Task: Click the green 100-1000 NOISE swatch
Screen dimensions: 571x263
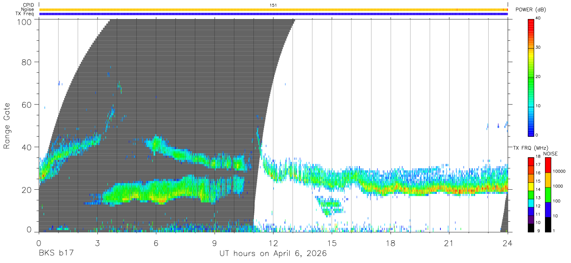Action: coord(548,194)
